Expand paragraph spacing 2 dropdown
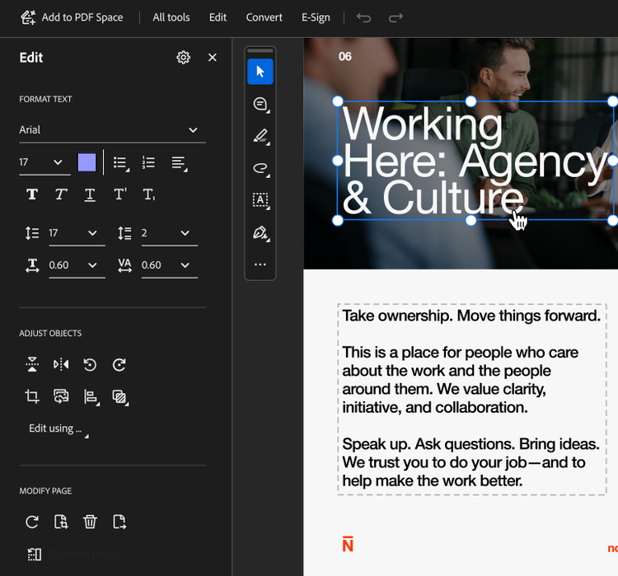 coord(185,233)
